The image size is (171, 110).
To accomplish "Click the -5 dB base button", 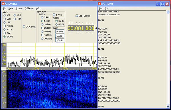I will pos(60,40).
